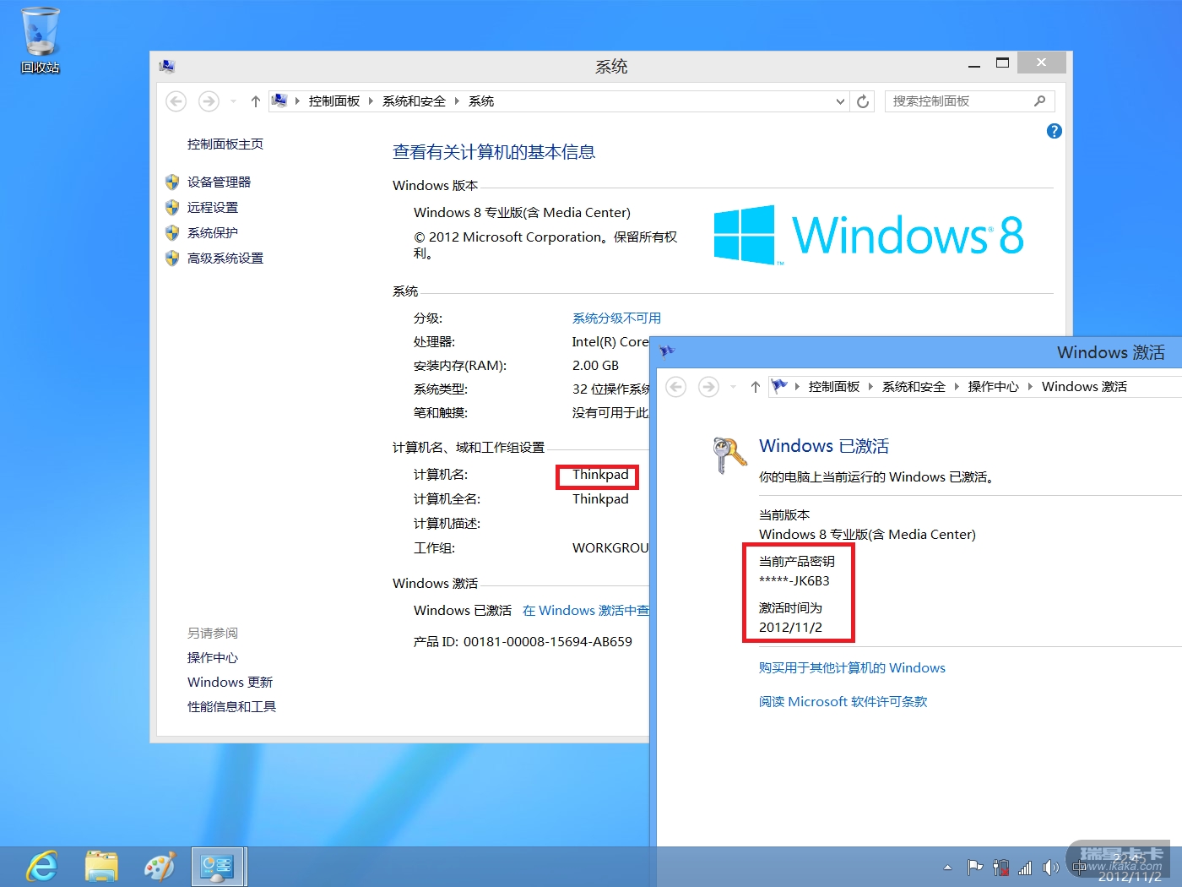Click the 系统分级不可用 link
Viewport: 1182px width, 887px height.
pos(616,318)
